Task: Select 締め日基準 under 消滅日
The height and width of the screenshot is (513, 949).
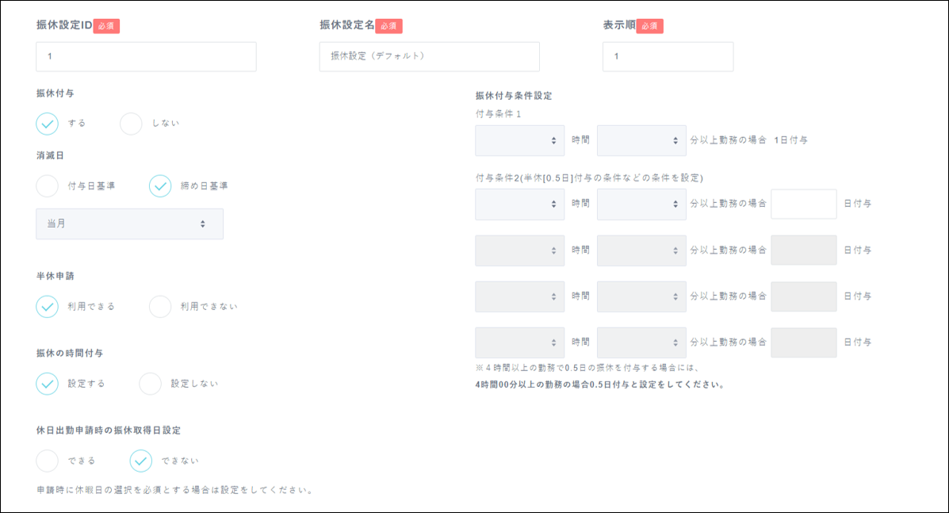Action: (x=160, y=185)
